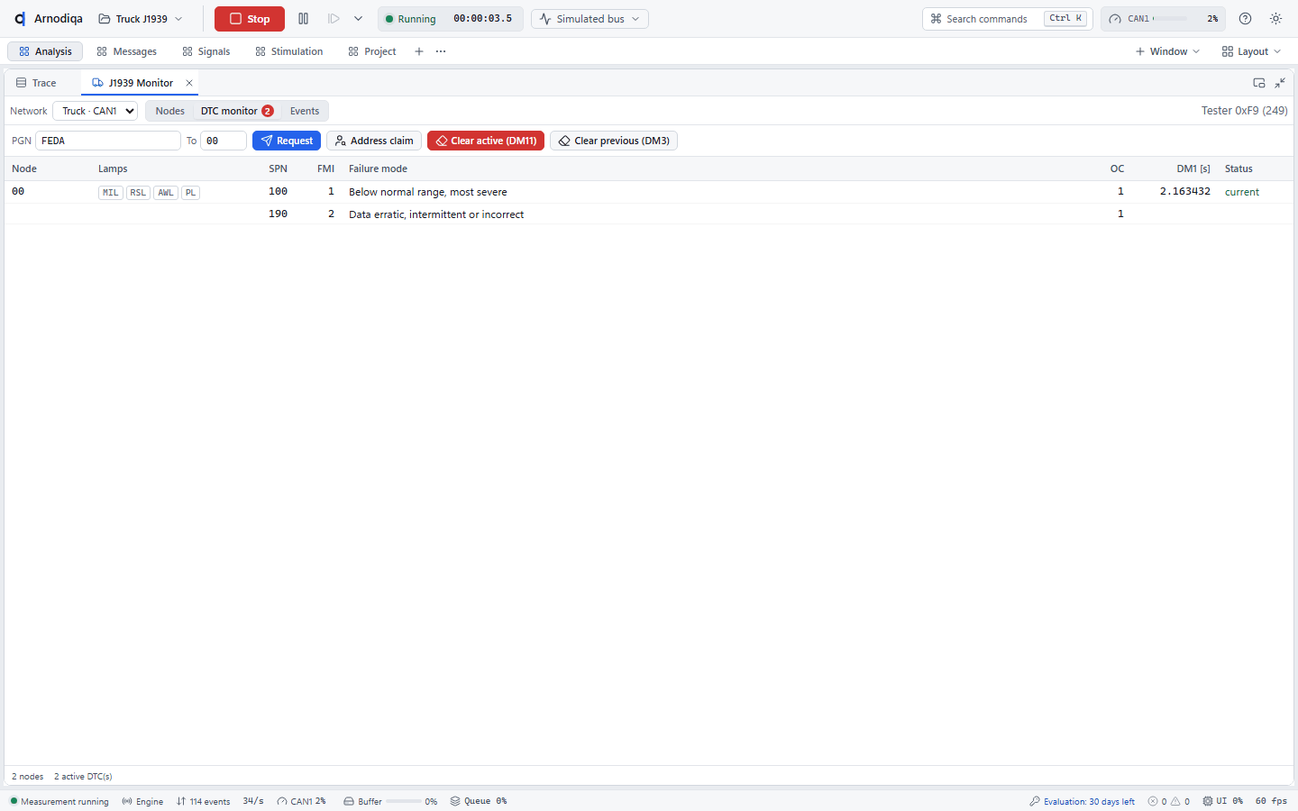
Task: Select the Nodes view segment
Action: coord(169,111)
